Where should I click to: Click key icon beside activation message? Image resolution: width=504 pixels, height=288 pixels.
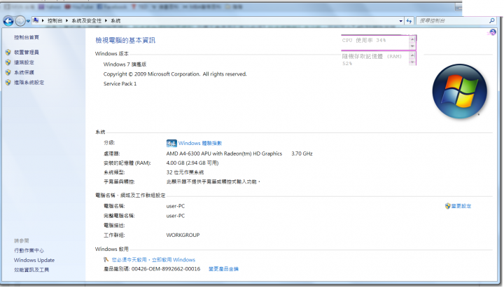click(106, 260)
